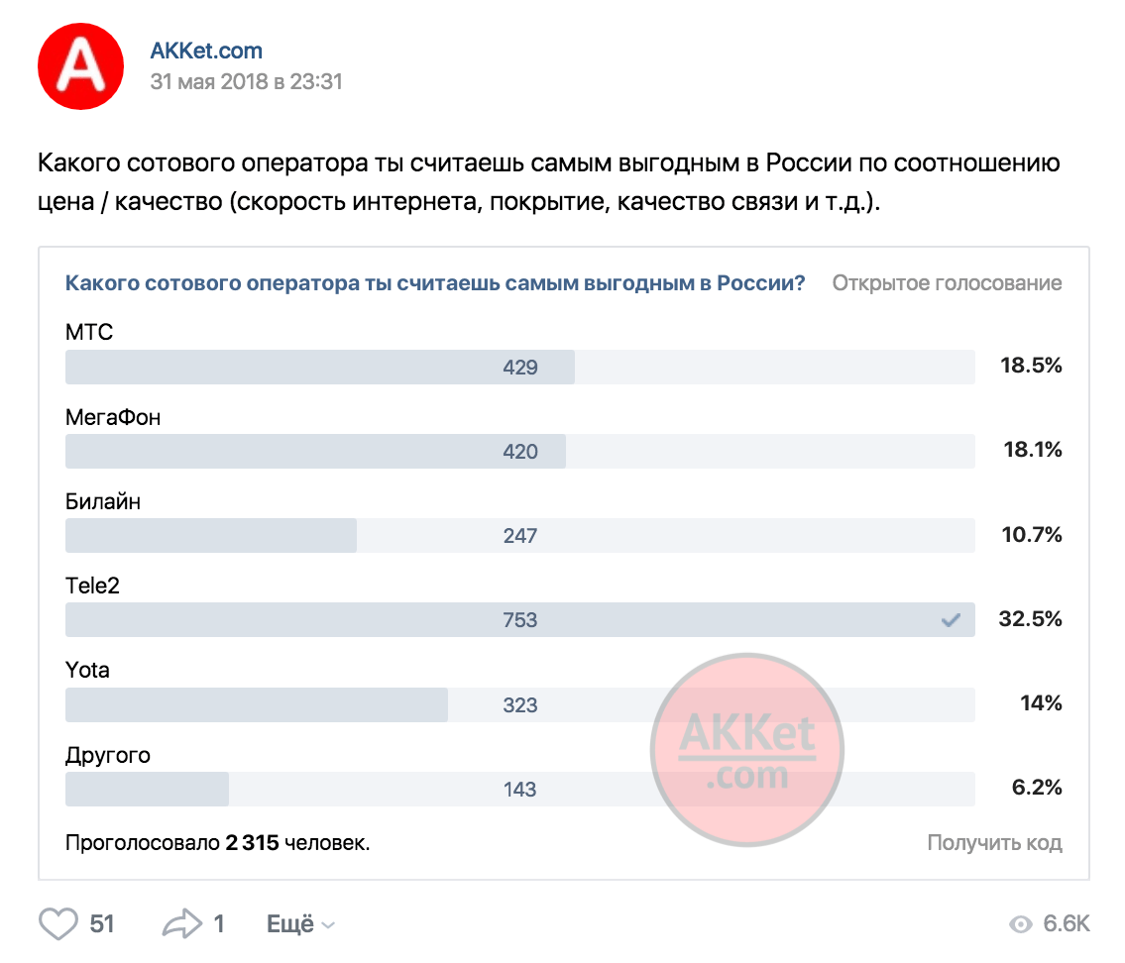Open the post date 31 мая 2018
This screenshot has width=1125, height=963.
[246, 82]
